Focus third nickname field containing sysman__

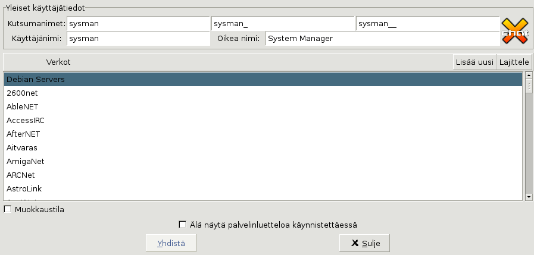click(x=428, y=24)
